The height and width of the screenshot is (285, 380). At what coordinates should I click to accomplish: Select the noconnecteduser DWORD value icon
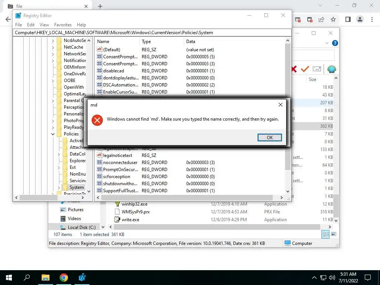[x=99, y=162]
